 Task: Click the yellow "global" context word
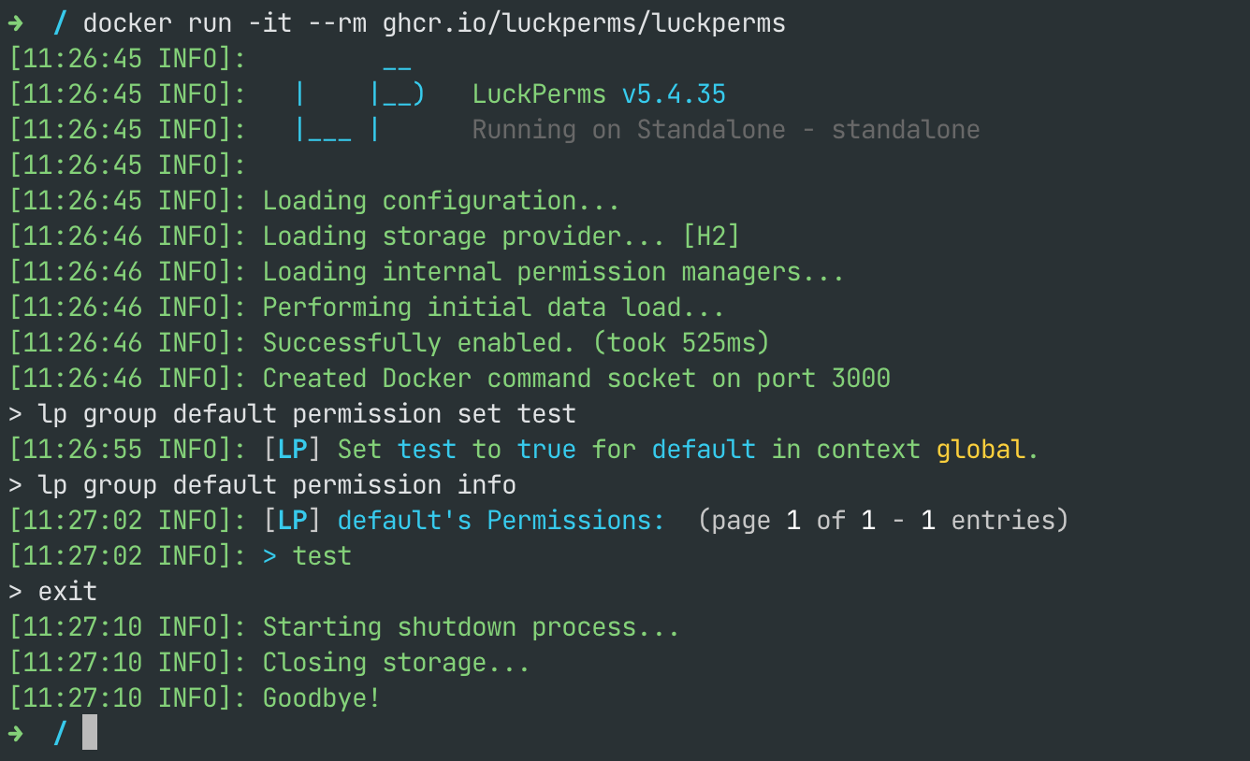(x=981, y=450)
